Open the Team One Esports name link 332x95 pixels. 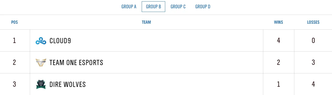[x=76, y=62]
